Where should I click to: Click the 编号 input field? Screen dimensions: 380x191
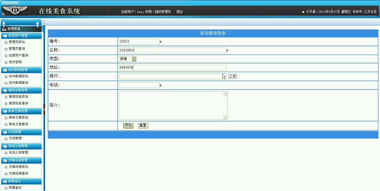coord(139,41)
